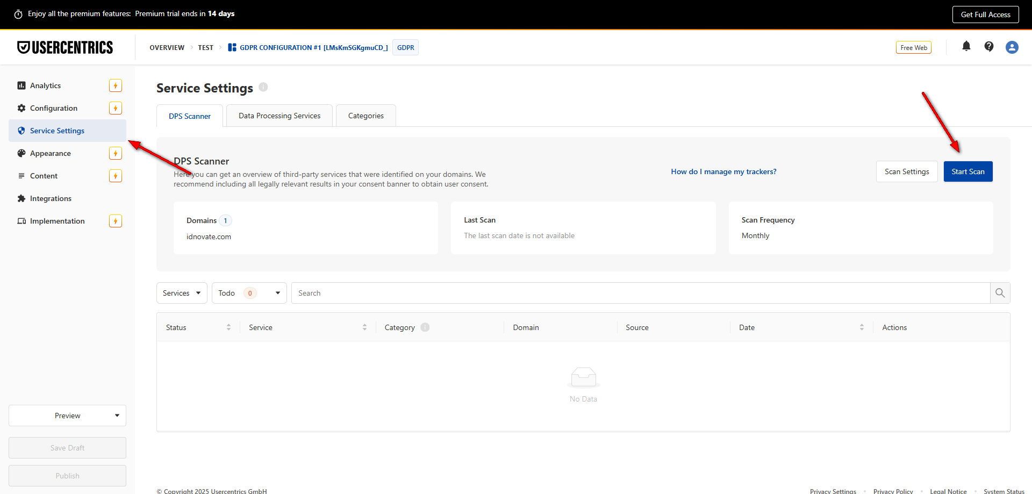
Task: Expand the Preview dropdown
Action: point(67,416)
